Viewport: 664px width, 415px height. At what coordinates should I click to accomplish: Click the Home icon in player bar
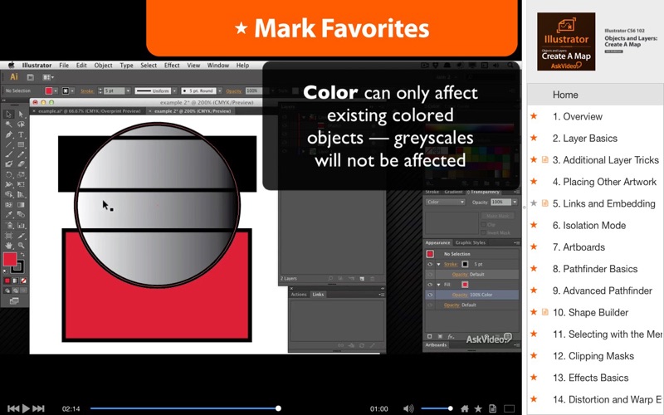pos(465,408)
